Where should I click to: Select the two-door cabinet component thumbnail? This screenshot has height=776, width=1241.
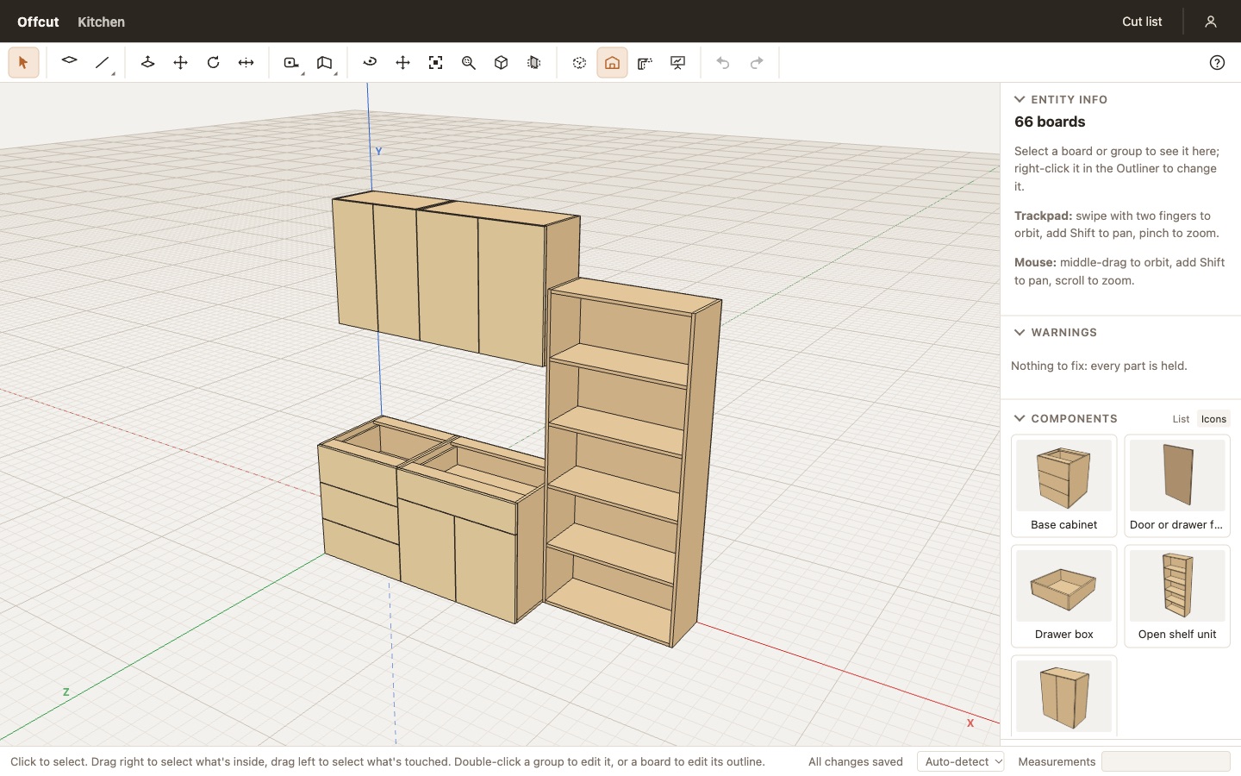(x=1063, y=696)
